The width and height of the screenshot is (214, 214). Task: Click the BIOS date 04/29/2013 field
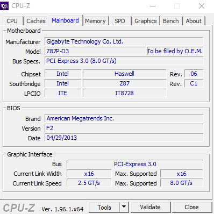click(x=124, y=138)
